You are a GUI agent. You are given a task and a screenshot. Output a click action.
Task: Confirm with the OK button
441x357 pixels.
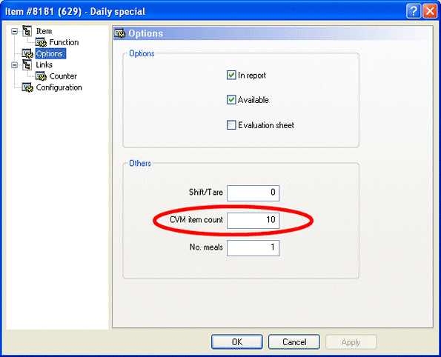237,342
